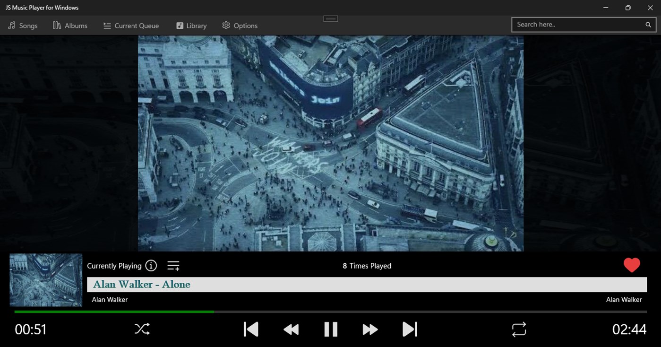
Task: Toggle shuffle playback mode
Action: pyautogui.click(x=142, y=329)
